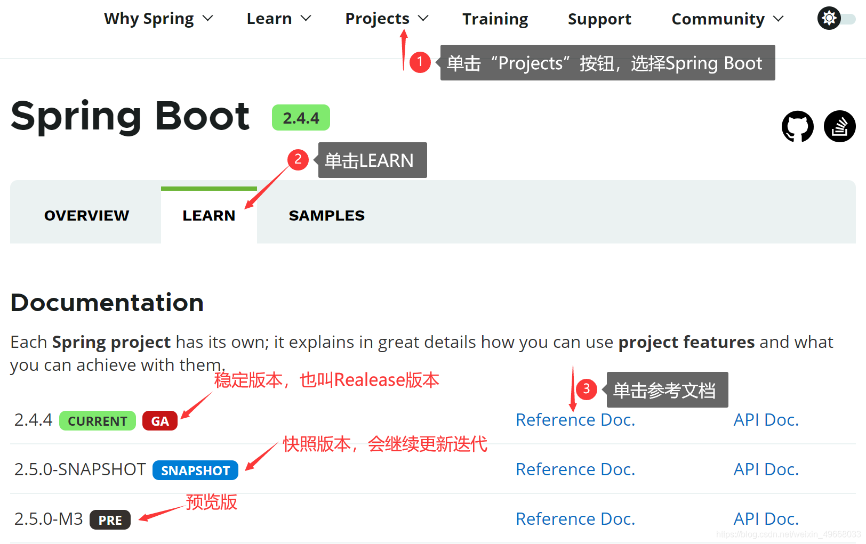The image size is (866, 544).
Task: Click the 2.5.0-SNAPSHOT version text
Action: [x=80, y=469]
